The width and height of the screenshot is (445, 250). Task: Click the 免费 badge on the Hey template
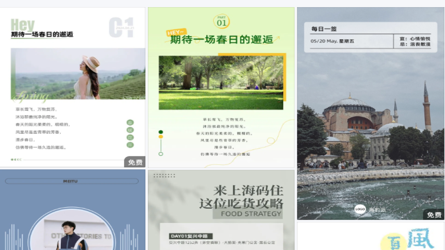coord(135,162)
